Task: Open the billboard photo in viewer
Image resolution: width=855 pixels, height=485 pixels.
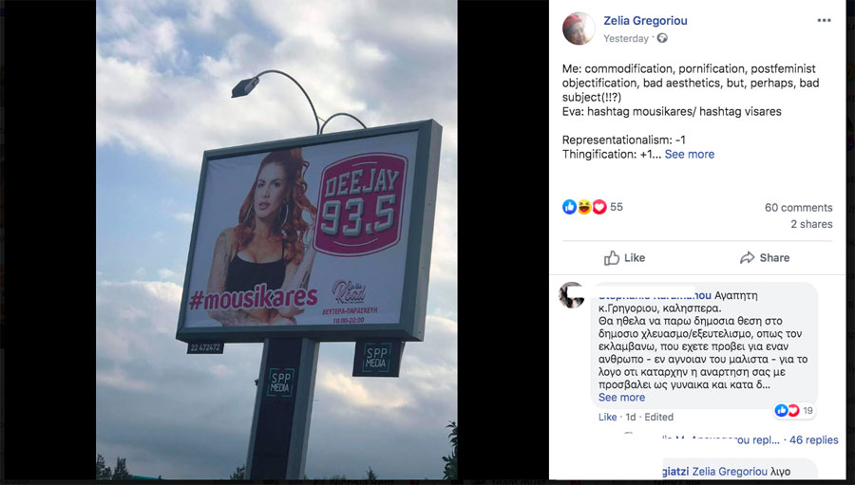Action: (x=276, y=240)
